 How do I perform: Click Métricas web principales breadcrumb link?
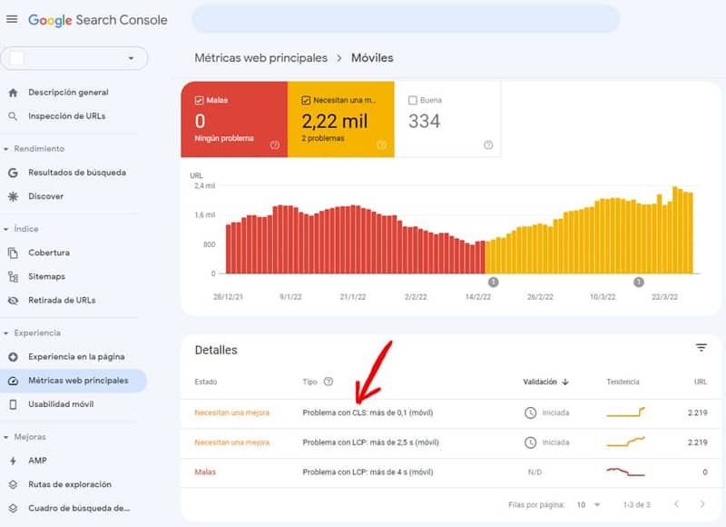pos(260,58)
